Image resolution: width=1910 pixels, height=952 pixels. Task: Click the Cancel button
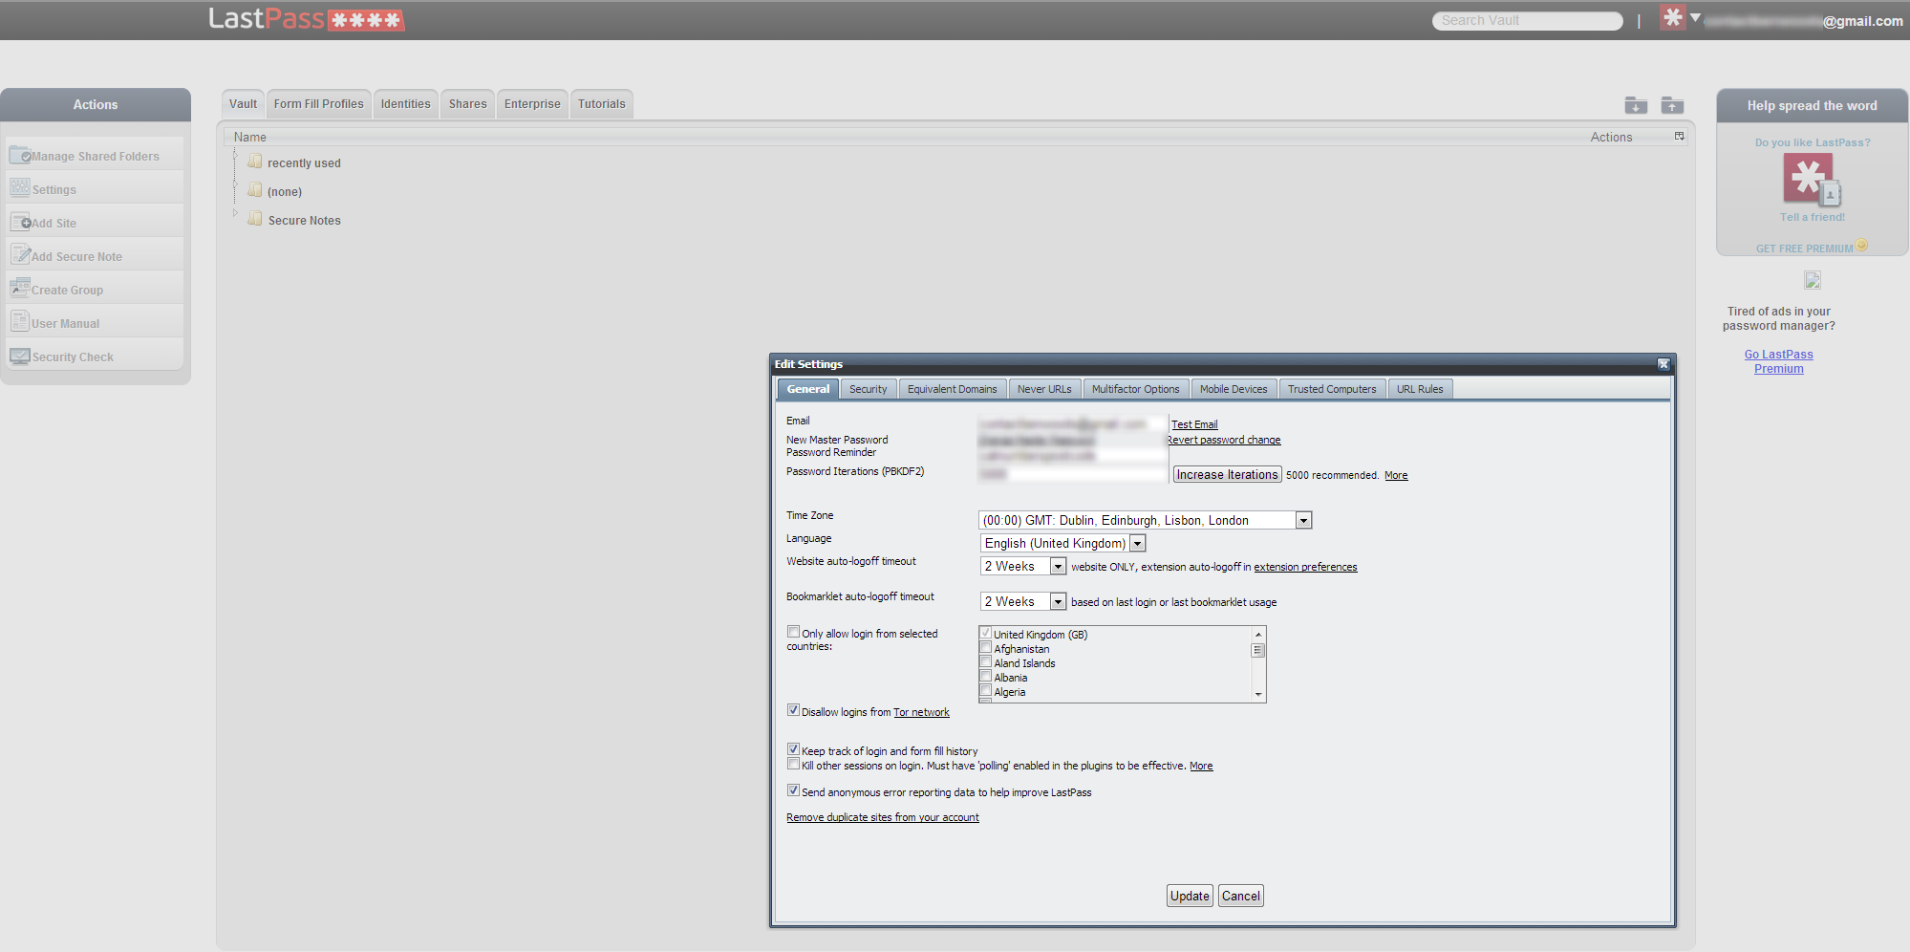[x=1241, y=896]
